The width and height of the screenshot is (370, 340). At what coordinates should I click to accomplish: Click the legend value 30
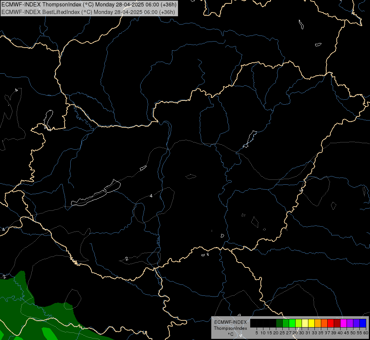[x=302, y=333]
